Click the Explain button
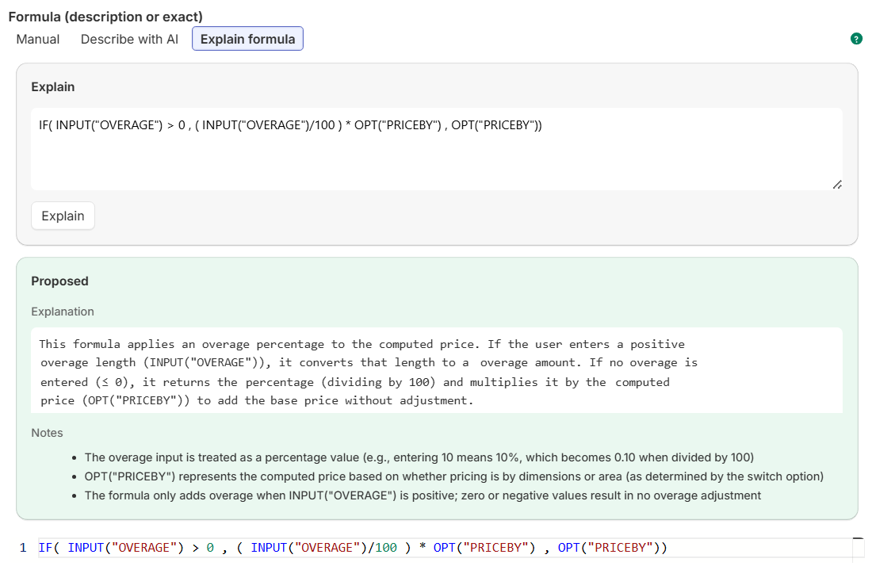 63,216
